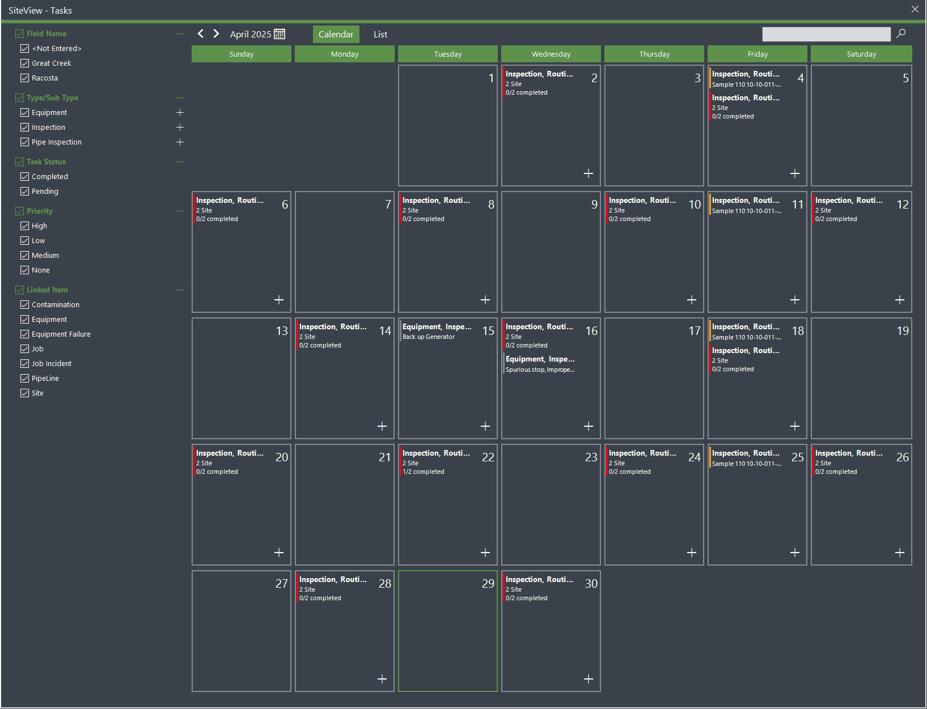Add a new Pipe Inspection type task
Screen dimensions: 927x709
pos(180,142)
